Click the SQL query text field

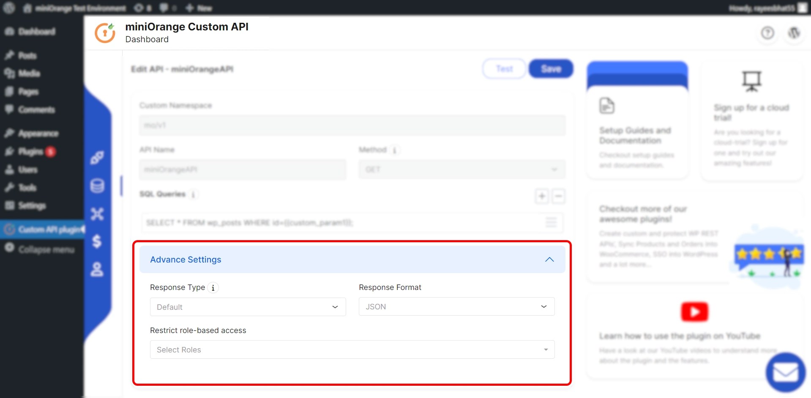(x=352, y=222)
